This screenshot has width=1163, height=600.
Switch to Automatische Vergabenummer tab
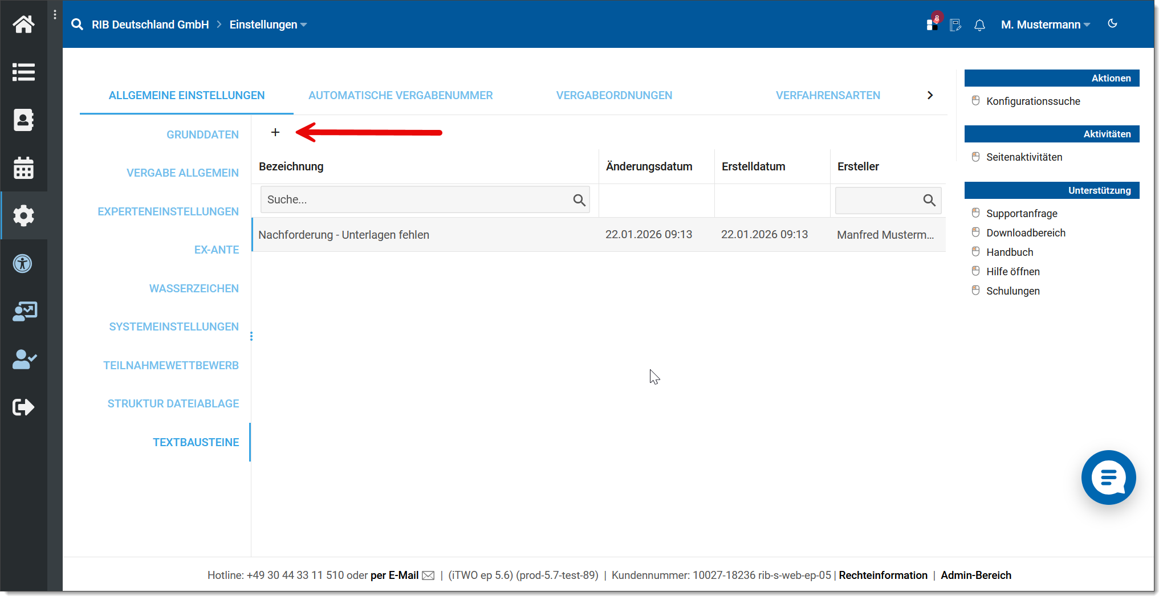point(400,96)
